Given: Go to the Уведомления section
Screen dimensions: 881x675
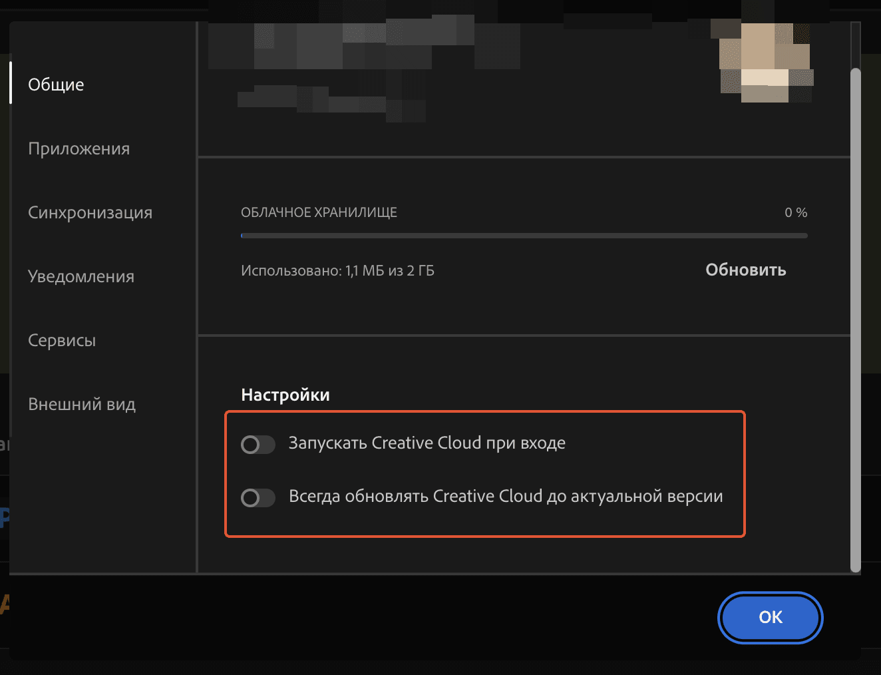Looking at the screenshot, I should 81,276.
